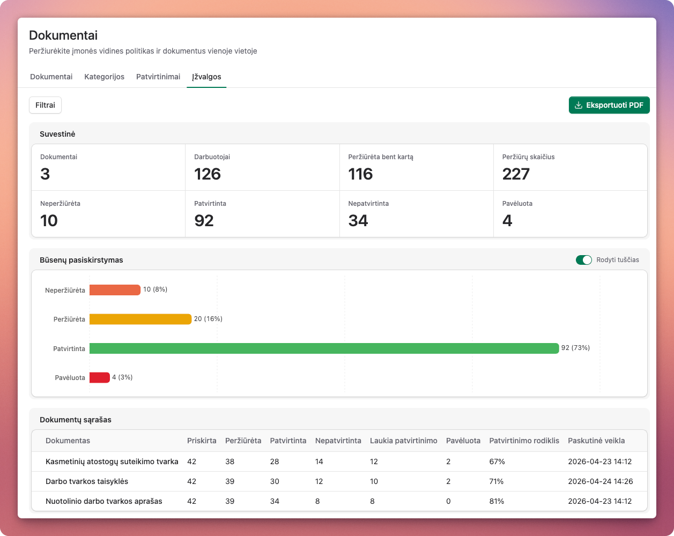Click the red Pavėluota bar
The height and width of the screenshot is (536, 674).
(99, 378)
